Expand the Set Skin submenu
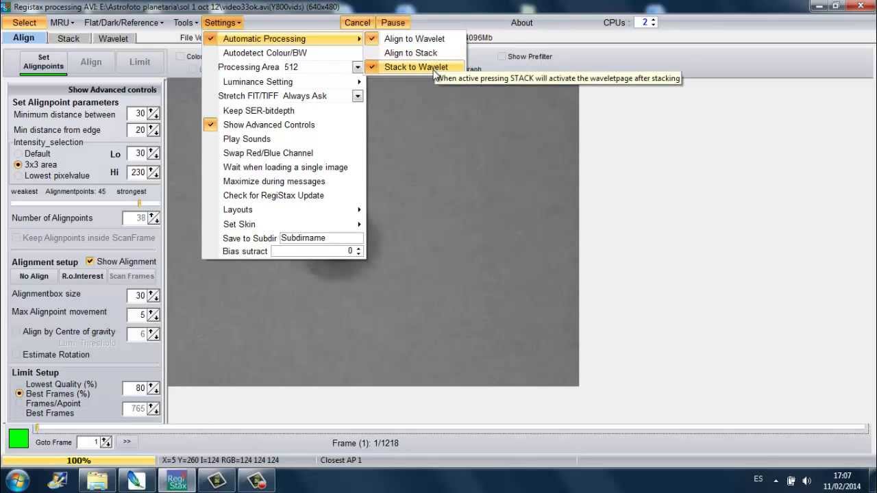This screenshot has height=493, width=877. pyautogui.click(x=284, y=224)
